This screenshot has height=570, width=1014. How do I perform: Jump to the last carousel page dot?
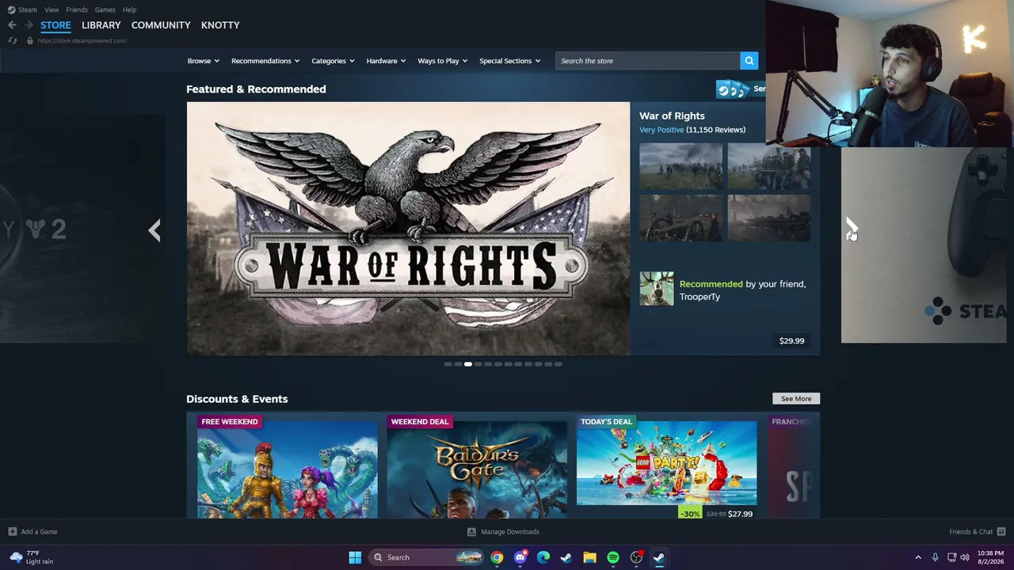pos(558,364)
